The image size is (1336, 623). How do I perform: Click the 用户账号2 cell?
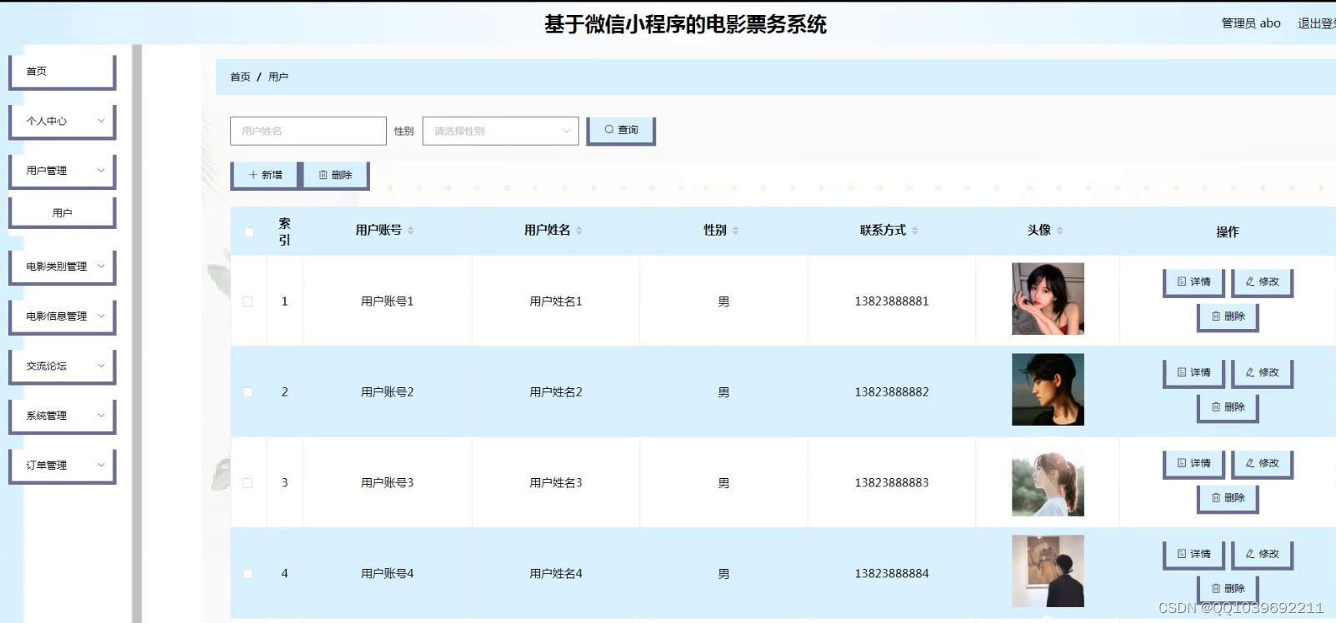click(x=388, y=392)
